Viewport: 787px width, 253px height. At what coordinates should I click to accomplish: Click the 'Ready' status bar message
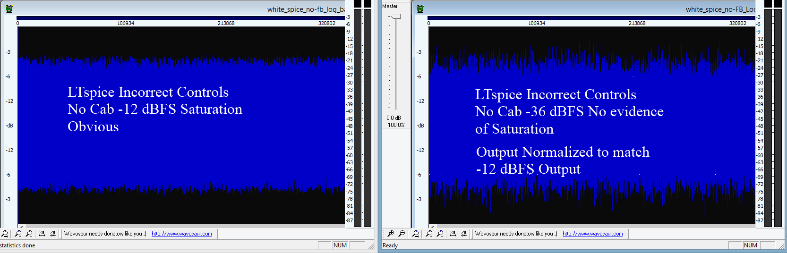click(390, 245)
